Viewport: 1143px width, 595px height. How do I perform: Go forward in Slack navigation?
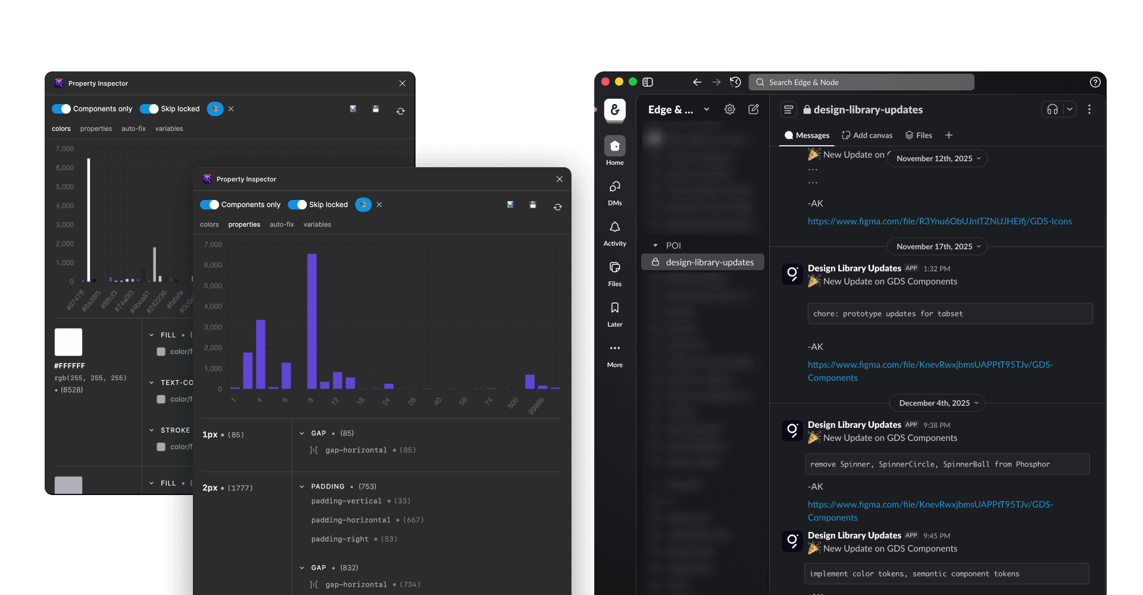coord(716,82)
